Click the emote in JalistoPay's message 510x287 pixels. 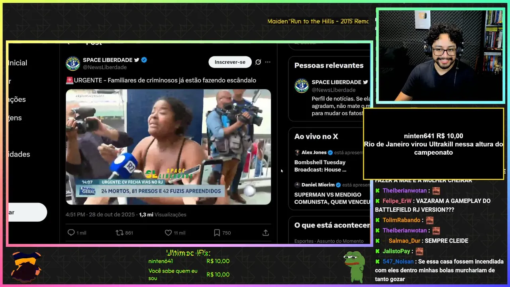pos(419,251)
